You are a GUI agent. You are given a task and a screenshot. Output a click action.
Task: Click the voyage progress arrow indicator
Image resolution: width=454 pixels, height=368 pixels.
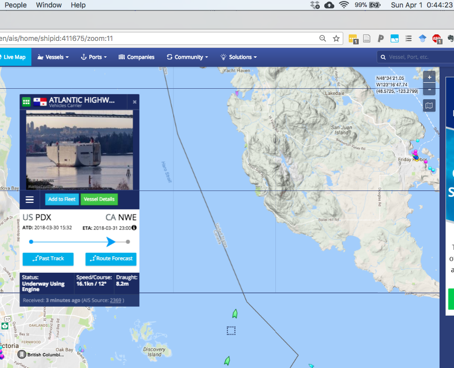111,241
